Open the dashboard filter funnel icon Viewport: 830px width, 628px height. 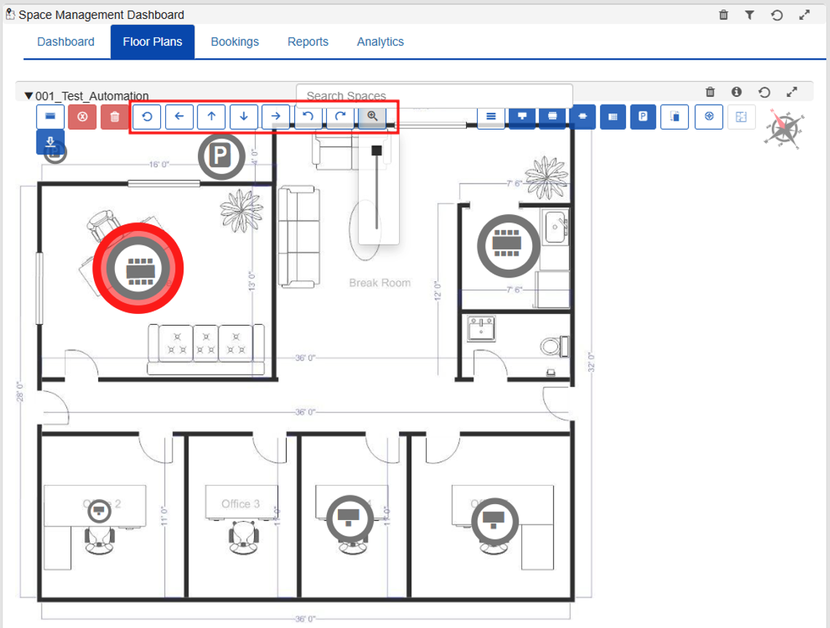point(749,15)
